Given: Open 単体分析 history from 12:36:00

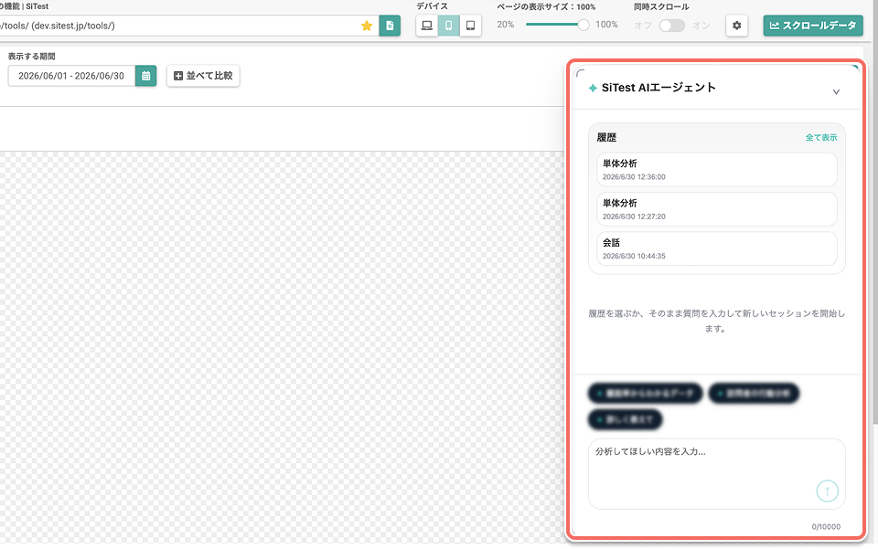Looking at the screenshot, I should [717, 169].
